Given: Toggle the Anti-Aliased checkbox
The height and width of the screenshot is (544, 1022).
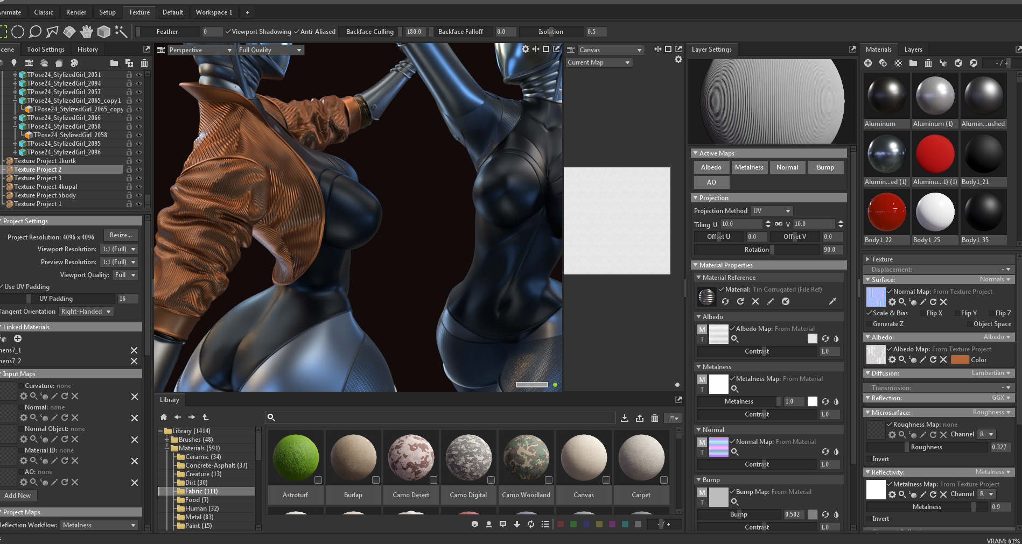Looking at the screenshot, I should [297, 32].
